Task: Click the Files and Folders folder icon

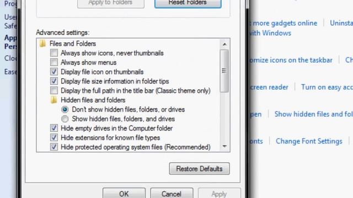Action: tap(42, 43)
